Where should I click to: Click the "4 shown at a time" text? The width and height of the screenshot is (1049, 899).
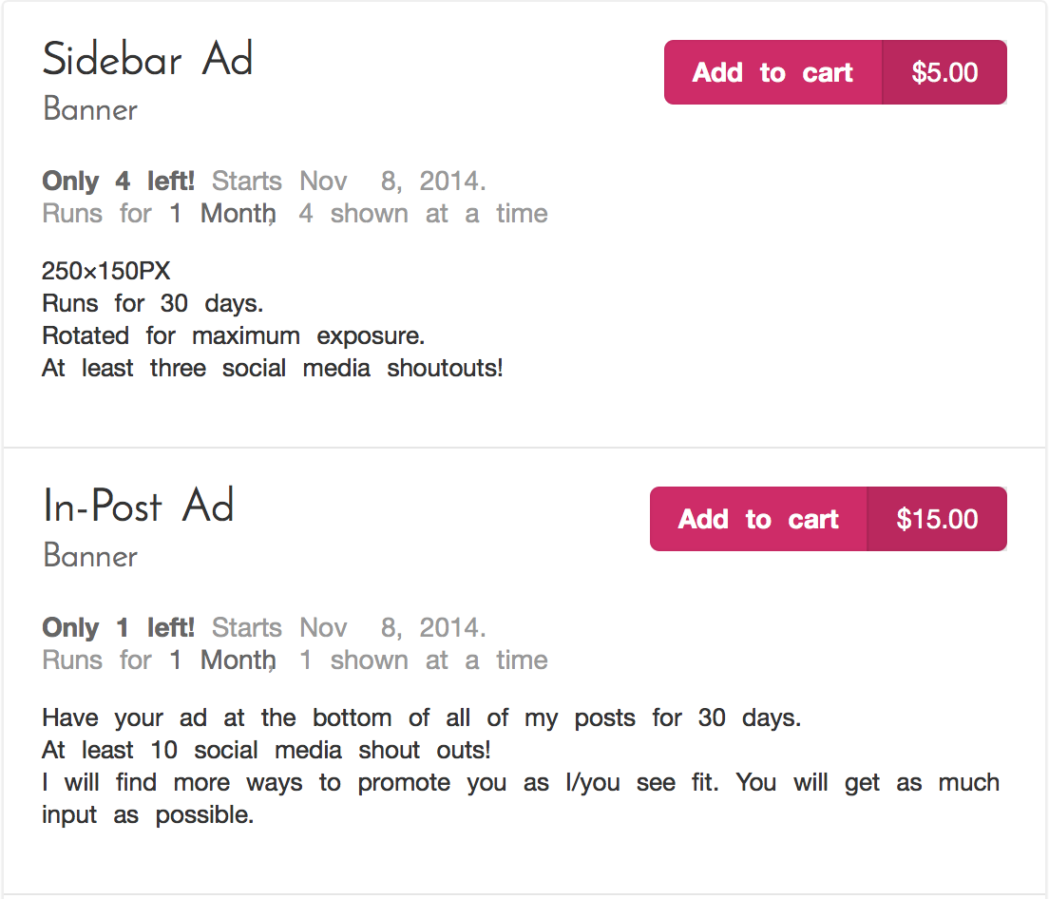[x=423, y=214]
